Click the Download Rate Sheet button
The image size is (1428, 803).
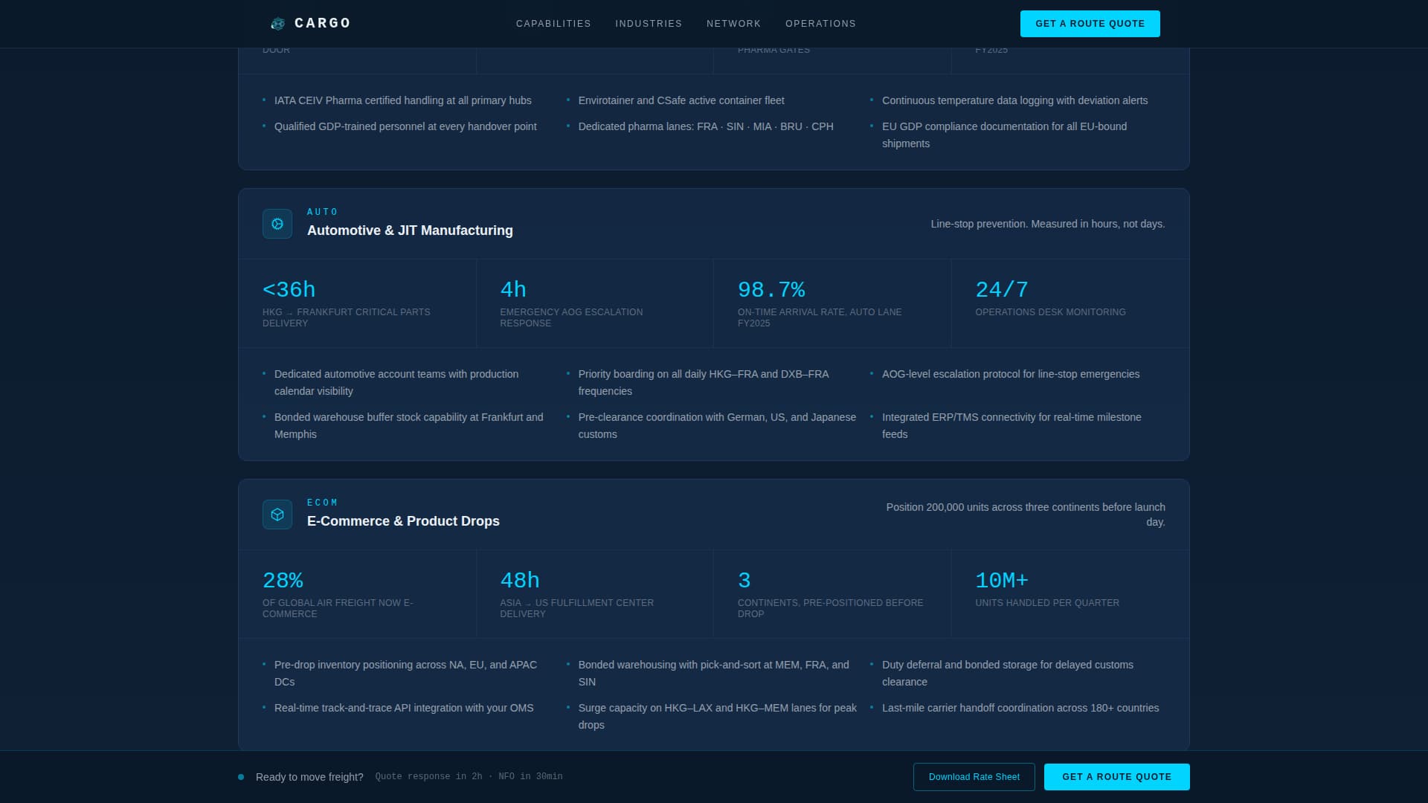(974, 776)
